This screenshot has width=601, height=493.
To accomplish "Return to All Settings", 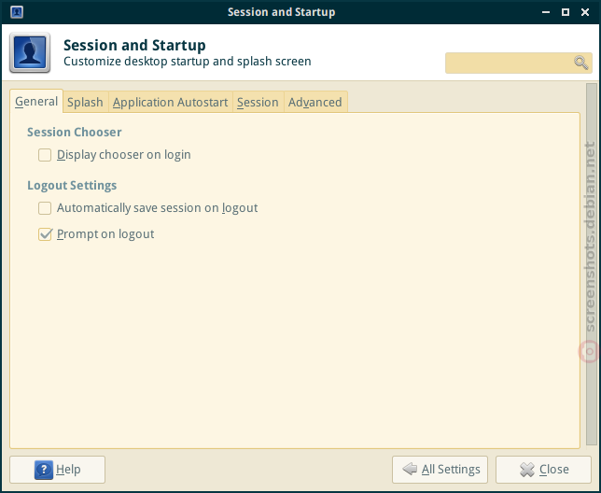I will 440,470.
